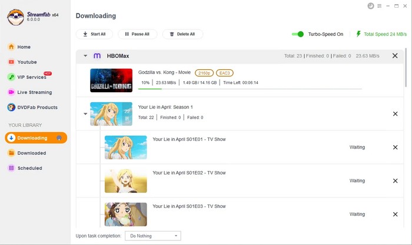Click the round theme icon in title bar
The height and width of the screenshot is (245, 412).
point(371,6)
